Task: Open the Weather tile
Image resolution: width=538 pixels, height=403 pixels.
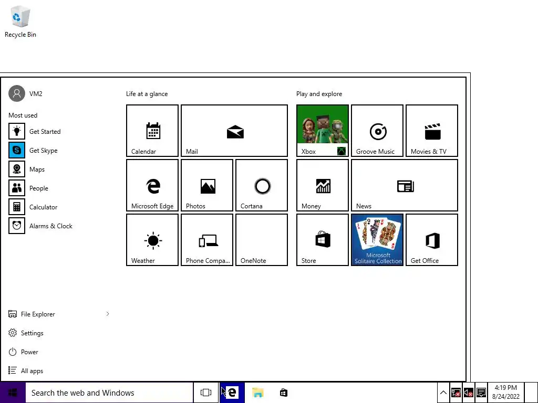Action: (x=152, y=240)
